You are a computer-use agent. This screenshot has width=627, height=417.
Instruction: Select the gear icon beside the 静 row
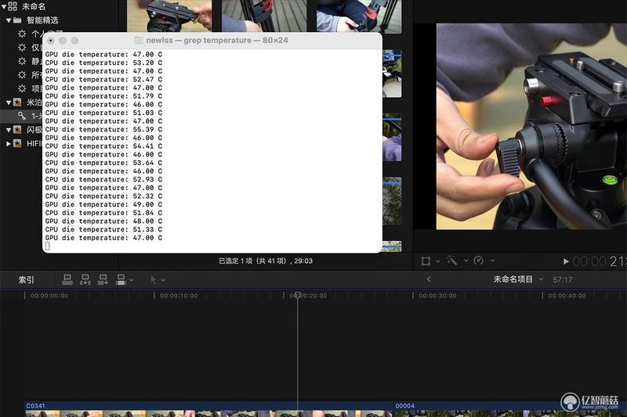point(22,61)
